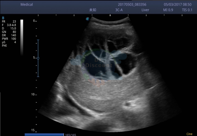Select the gain GN 80 parameter
This screenshot has width=197, height=136.
(9, 32)
